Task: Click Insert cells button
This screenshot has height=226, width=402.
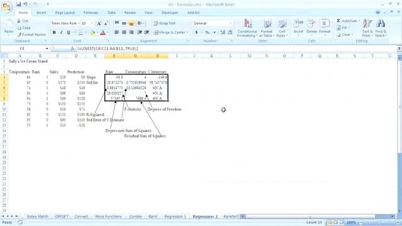Action: (298, 28)
